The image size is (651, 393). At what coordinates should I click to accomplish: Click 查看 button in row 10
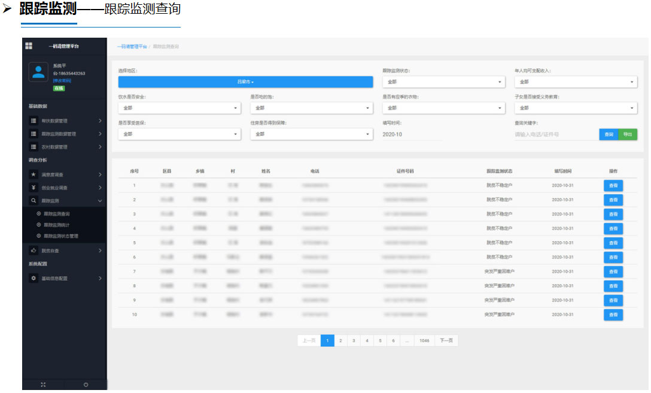[613, 315]
